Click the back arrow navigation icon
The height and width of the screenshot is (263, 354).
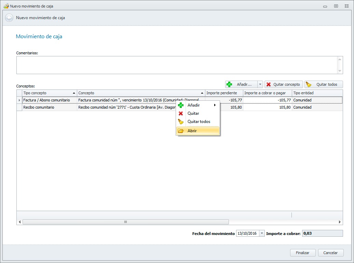(x=9, y=18)
